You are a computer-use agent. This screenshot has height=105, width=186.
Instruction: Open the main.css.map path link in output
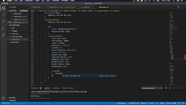pyautogui.click(x=59, y=91)
